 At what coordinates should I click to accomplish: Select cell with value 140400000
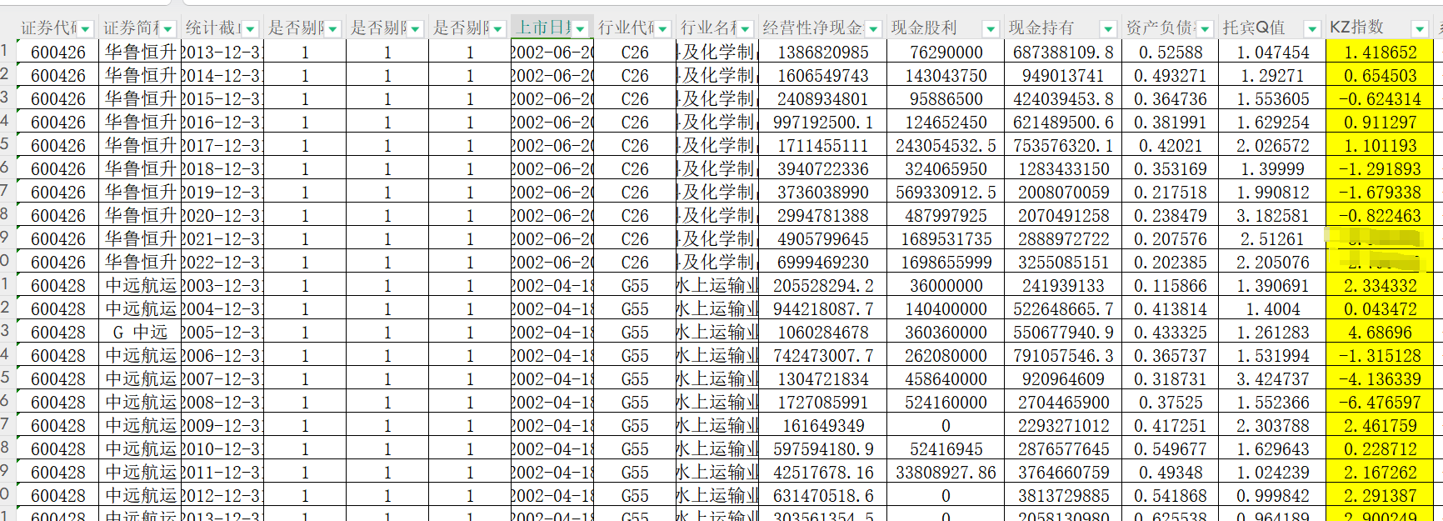click(x=945, y=308)
